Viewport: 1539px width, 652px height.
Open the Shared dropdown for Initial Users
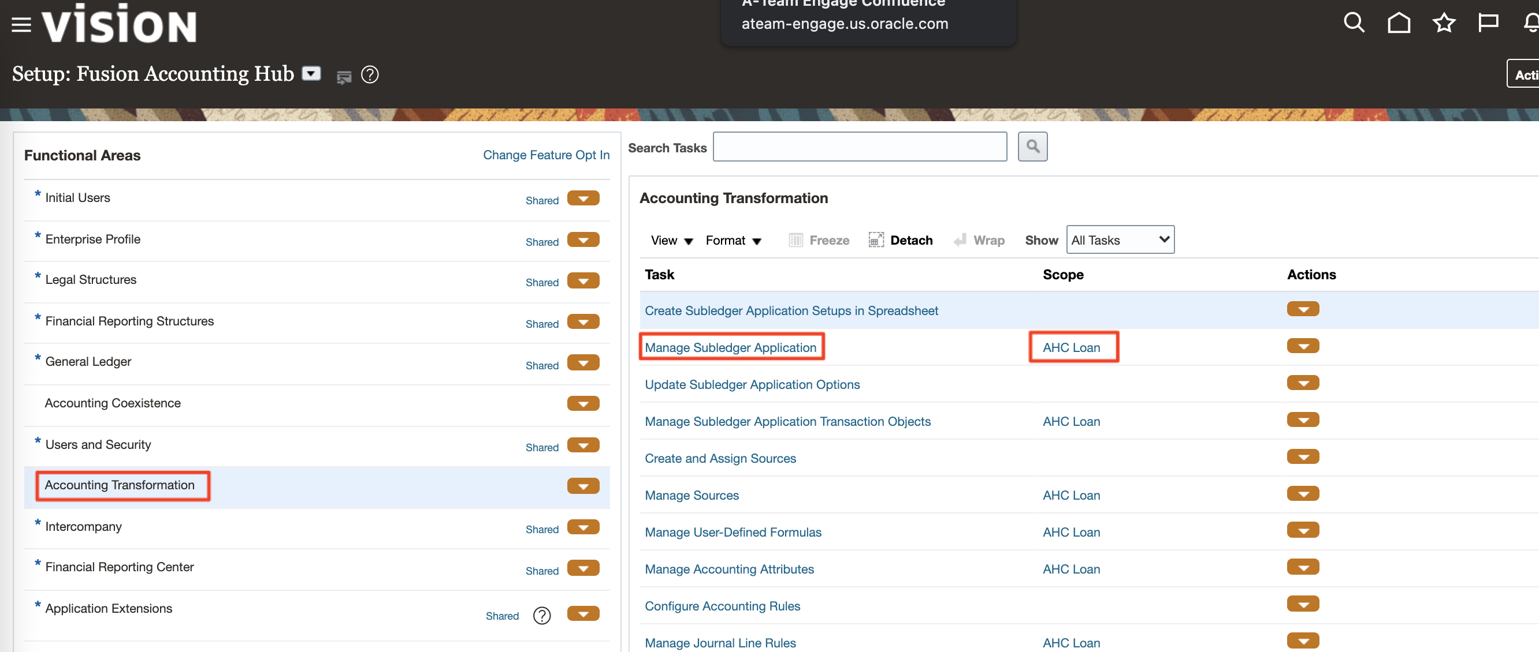point(582,198)
